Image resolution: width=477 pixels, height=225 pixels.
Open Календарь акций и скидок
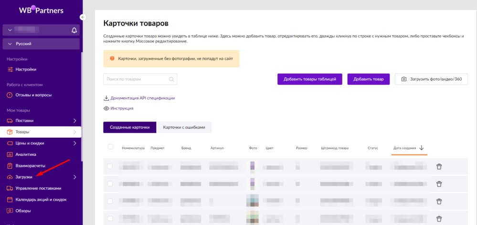pyautogui.click(x=41, y=199)
